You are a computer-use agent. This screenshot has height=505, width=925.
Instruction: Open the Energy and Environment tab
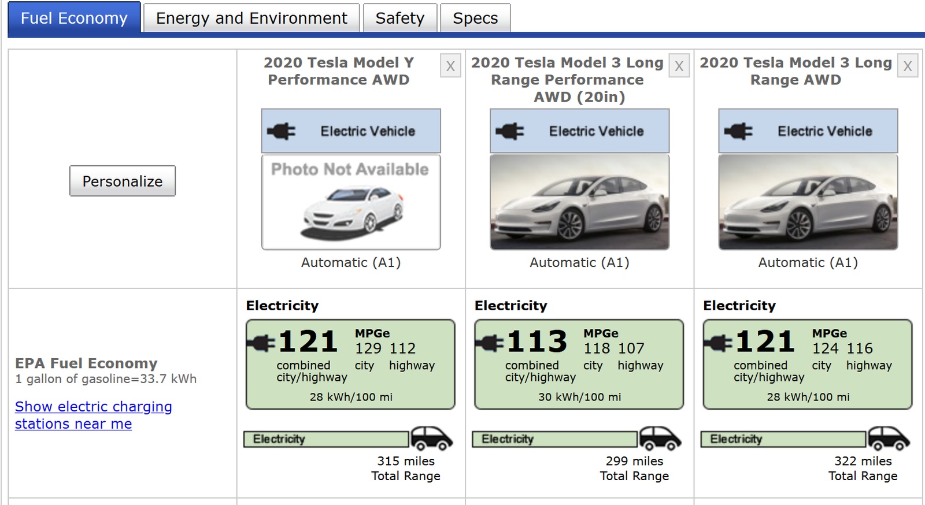point(251,18)
